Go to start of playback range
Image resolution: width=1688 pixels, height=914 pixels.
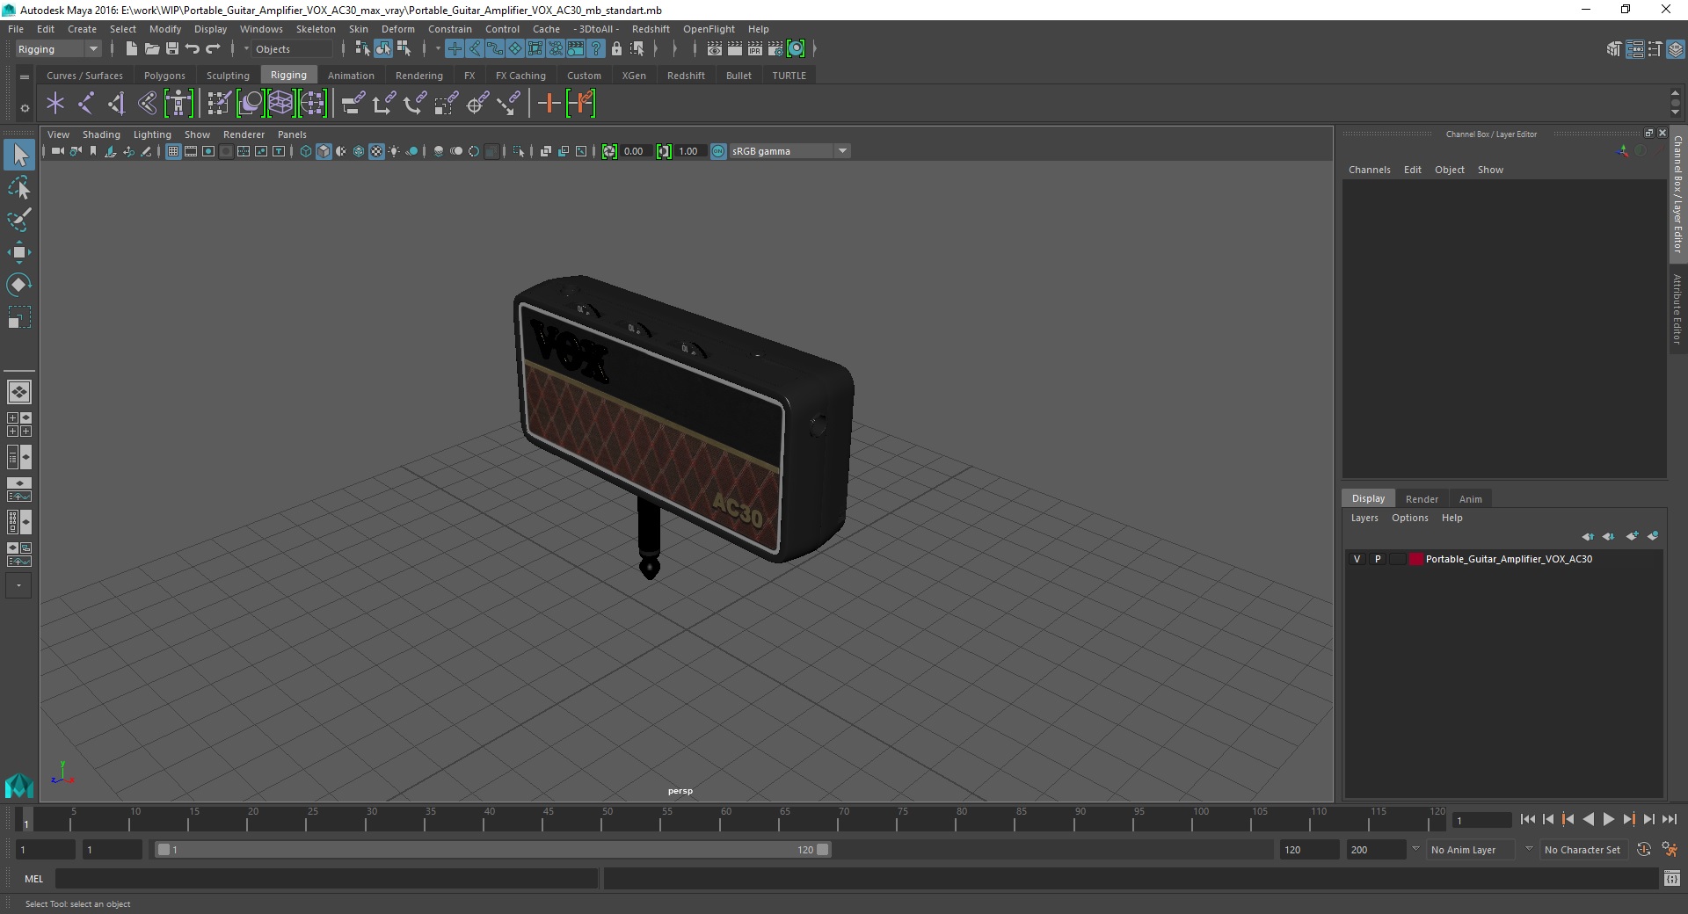(x=1528, y=819)
